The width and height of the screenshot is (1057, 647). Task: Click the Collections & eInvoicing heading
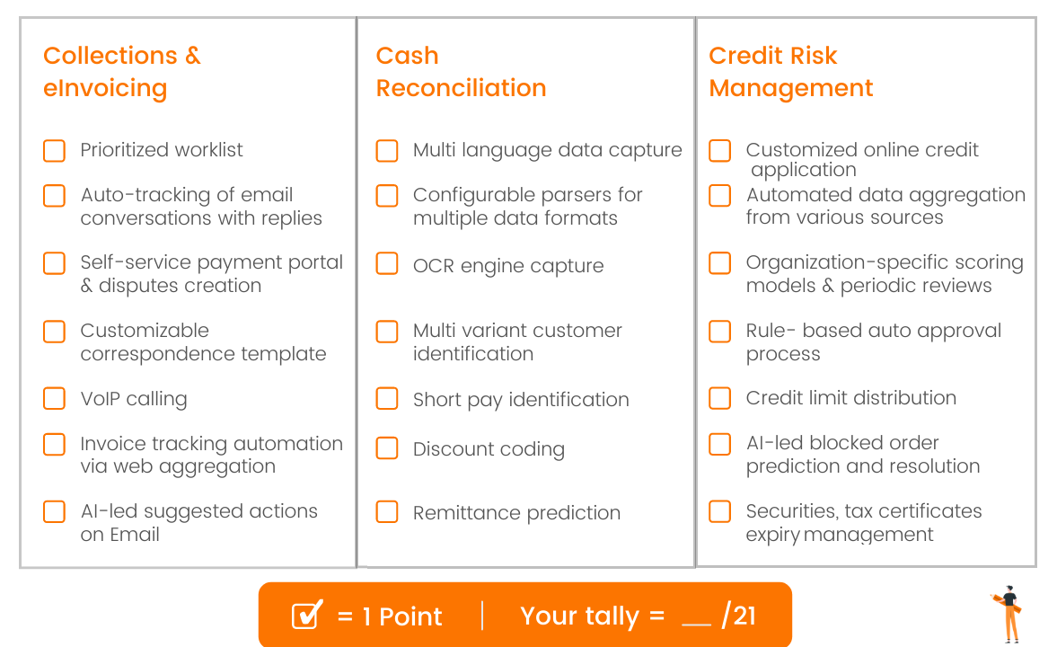point(122,72)
